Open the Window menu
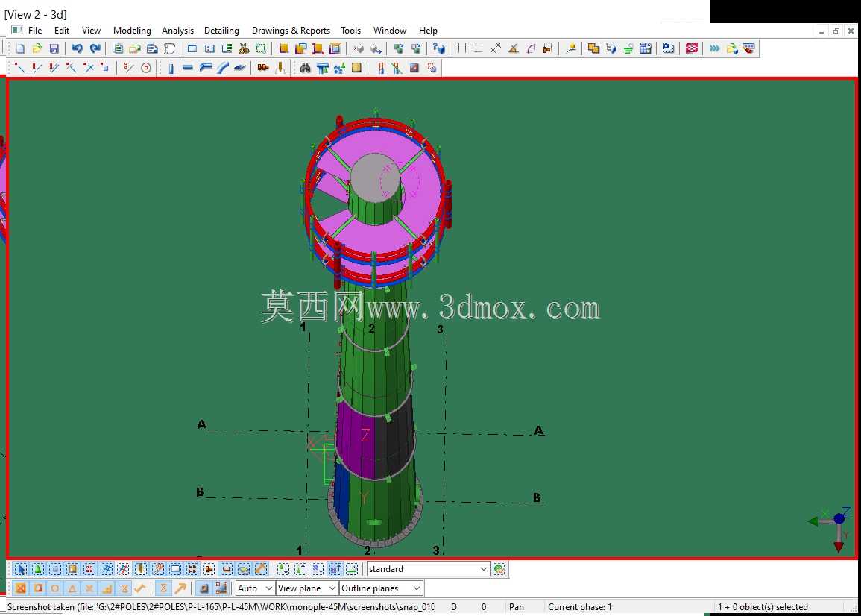This screenshot has width=861, height=616. [389, 31]
